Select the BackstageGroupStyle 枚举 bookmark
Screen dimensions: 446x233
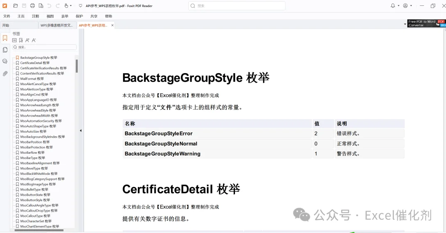tap(39, 57)
